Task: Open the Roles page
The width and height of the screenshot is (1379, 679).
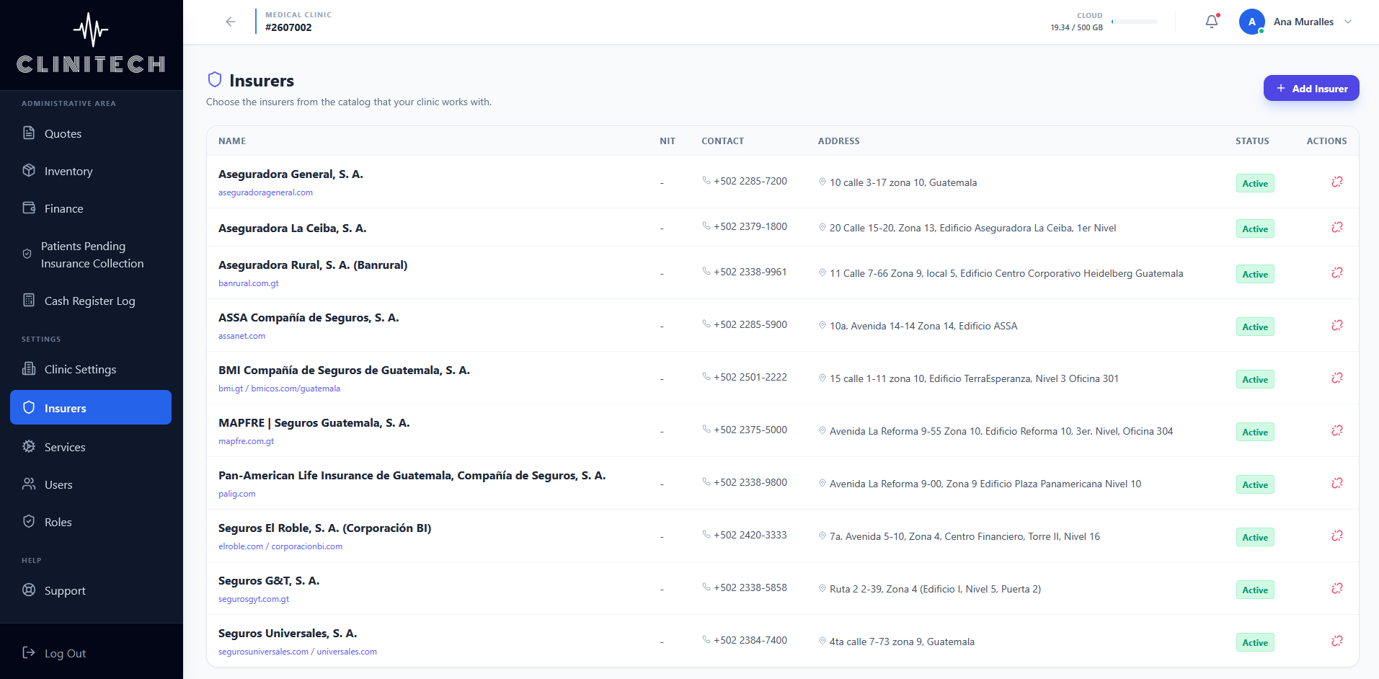Action: pos(91,522)
